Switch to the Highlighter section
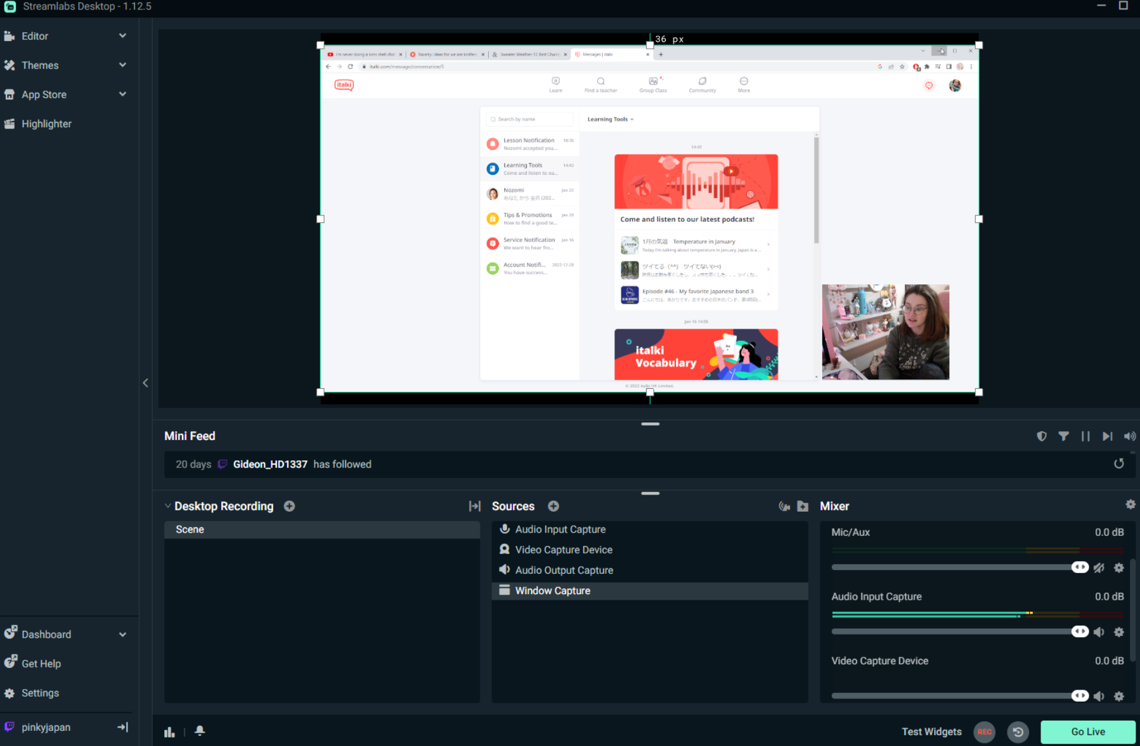 pos(46,123)
